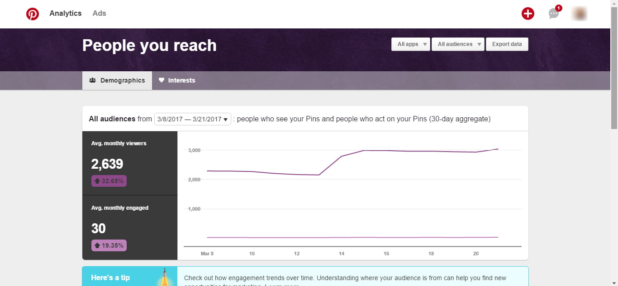Click the Export data button

(507, 44)
